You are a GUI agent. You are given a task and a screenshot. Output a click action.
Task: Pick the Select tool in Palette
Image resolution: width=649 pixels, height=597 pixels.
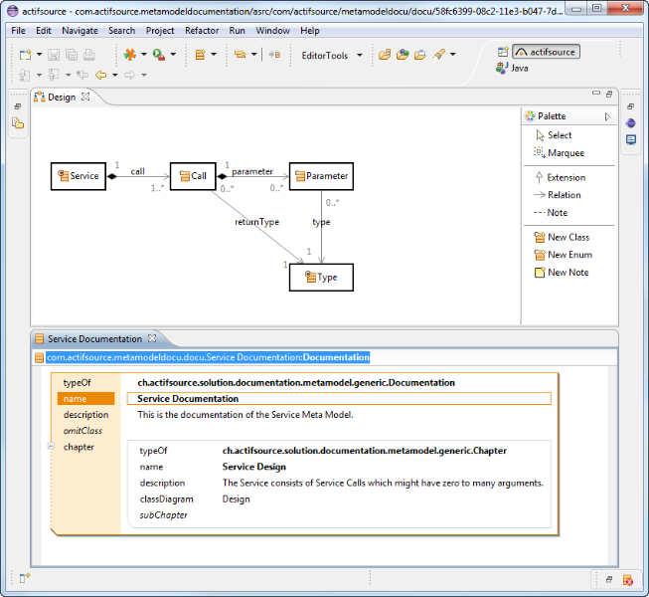(559, 135)
